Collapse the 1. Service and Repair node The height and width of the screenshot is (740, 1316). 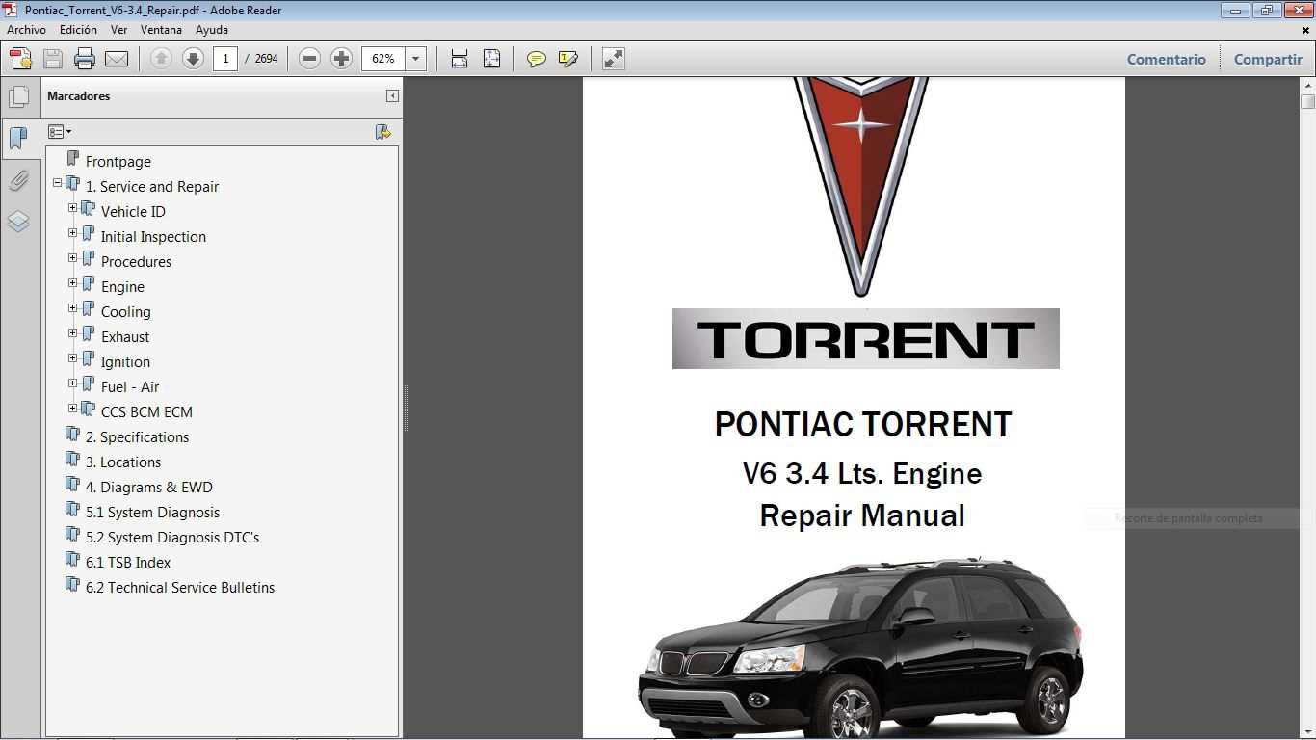tap(57, 183)
